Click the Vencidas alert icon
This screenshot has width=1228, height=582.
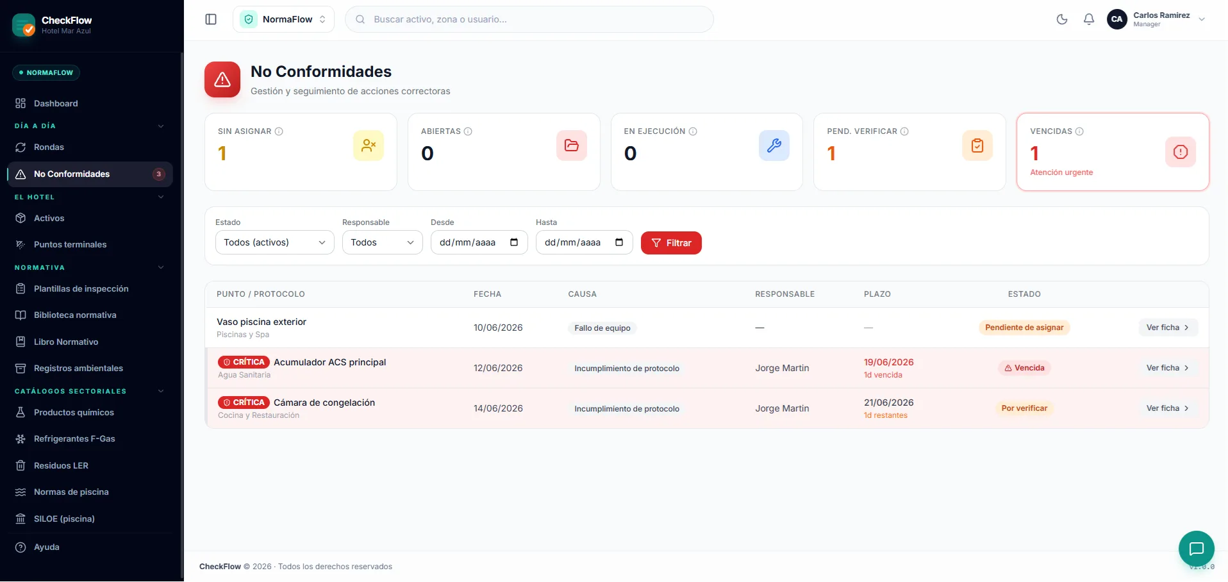pyautogui.click(x=1180, y=152)
